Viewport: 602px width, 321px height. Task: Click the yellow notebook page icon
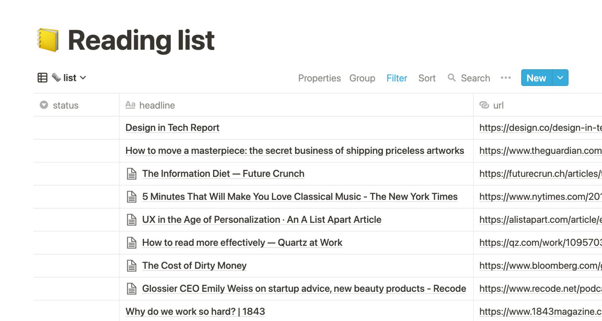tap(48, 40)
